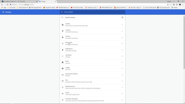
Task: Expand the Sound row arrow
Action: pyautogui.click(x=122, y=94)
